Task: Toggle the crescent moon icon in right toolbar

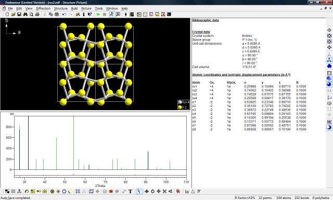Action: pyautogui.click(x=329, y=128)
